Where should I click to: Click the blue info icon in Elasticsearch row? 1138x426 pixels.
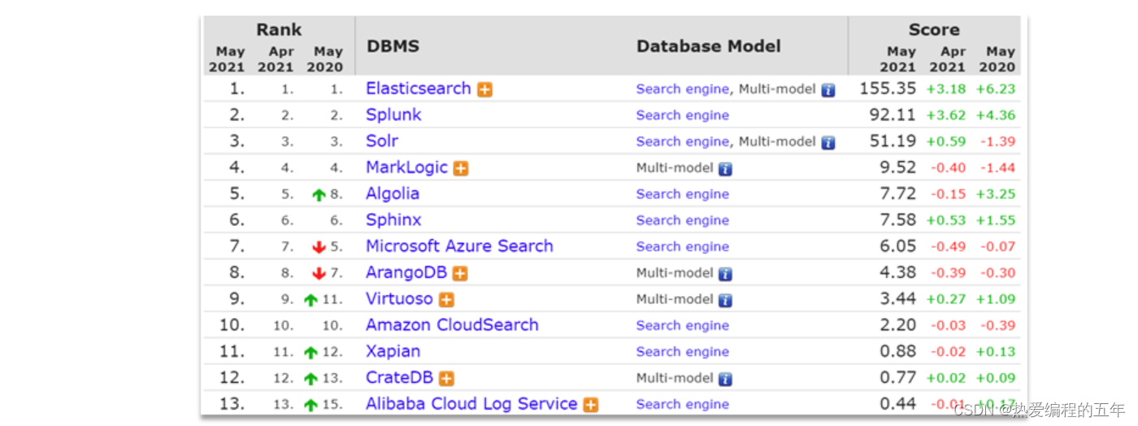click(827, 90)
